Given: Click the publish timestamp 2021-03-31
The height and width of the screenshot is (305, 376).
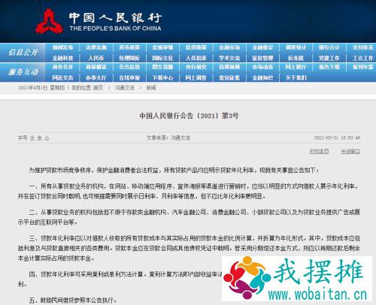Looking at the screenshot, I should point(337,137).
